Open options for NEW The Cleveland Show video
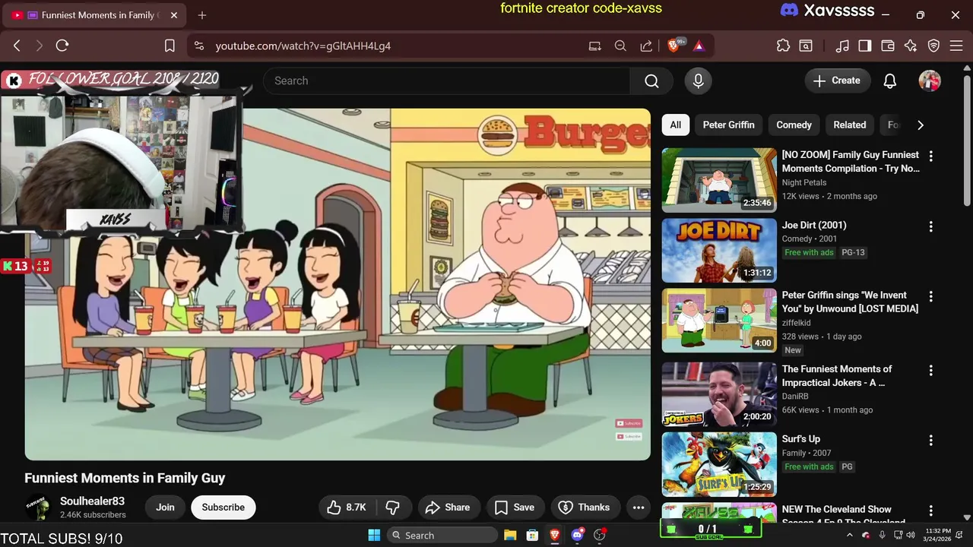The height and width of the screenshot is (547, 973). 930,511
